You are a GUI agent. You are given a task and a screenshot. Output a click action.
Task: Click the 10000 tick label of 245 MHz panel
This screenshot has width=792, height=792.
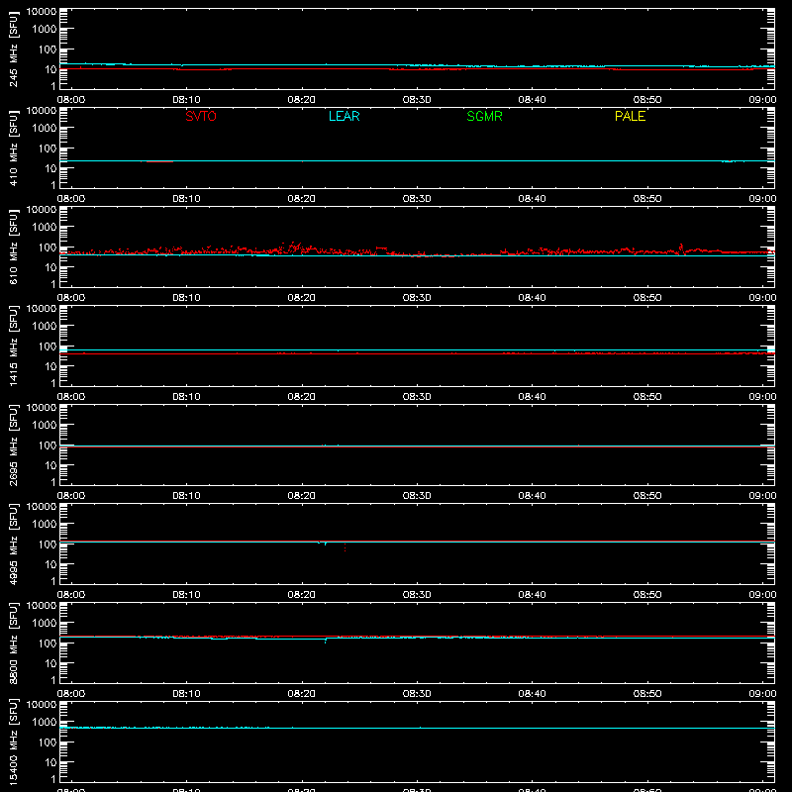(42, 12)
